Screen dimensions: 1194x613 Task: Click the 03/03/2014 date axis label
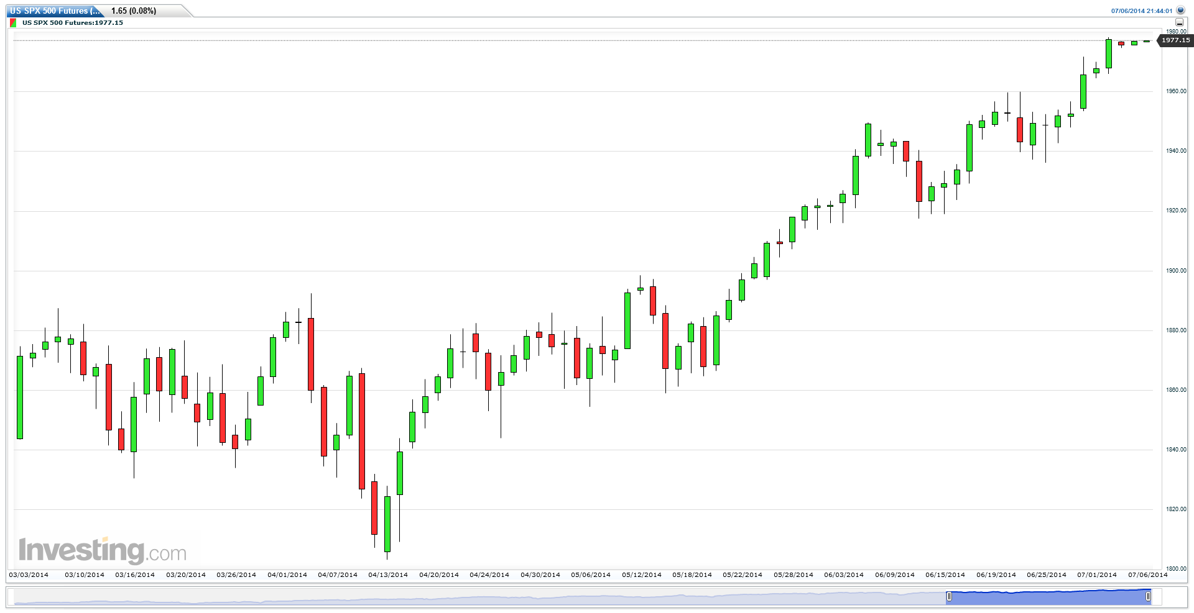click(x=29, y=575)
